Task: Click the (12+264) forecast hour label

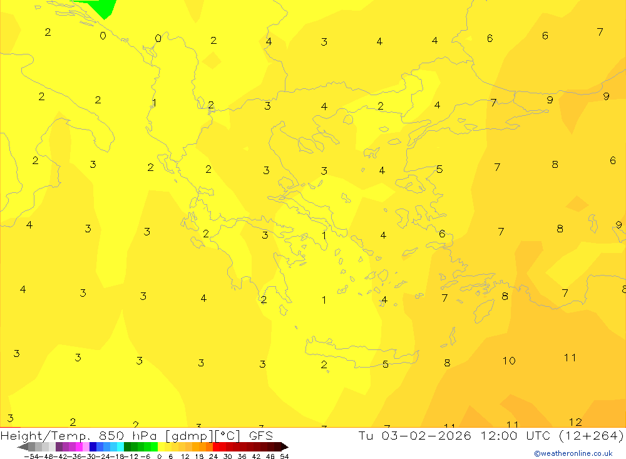Action: pyautogui.click(x=590, y=435)
